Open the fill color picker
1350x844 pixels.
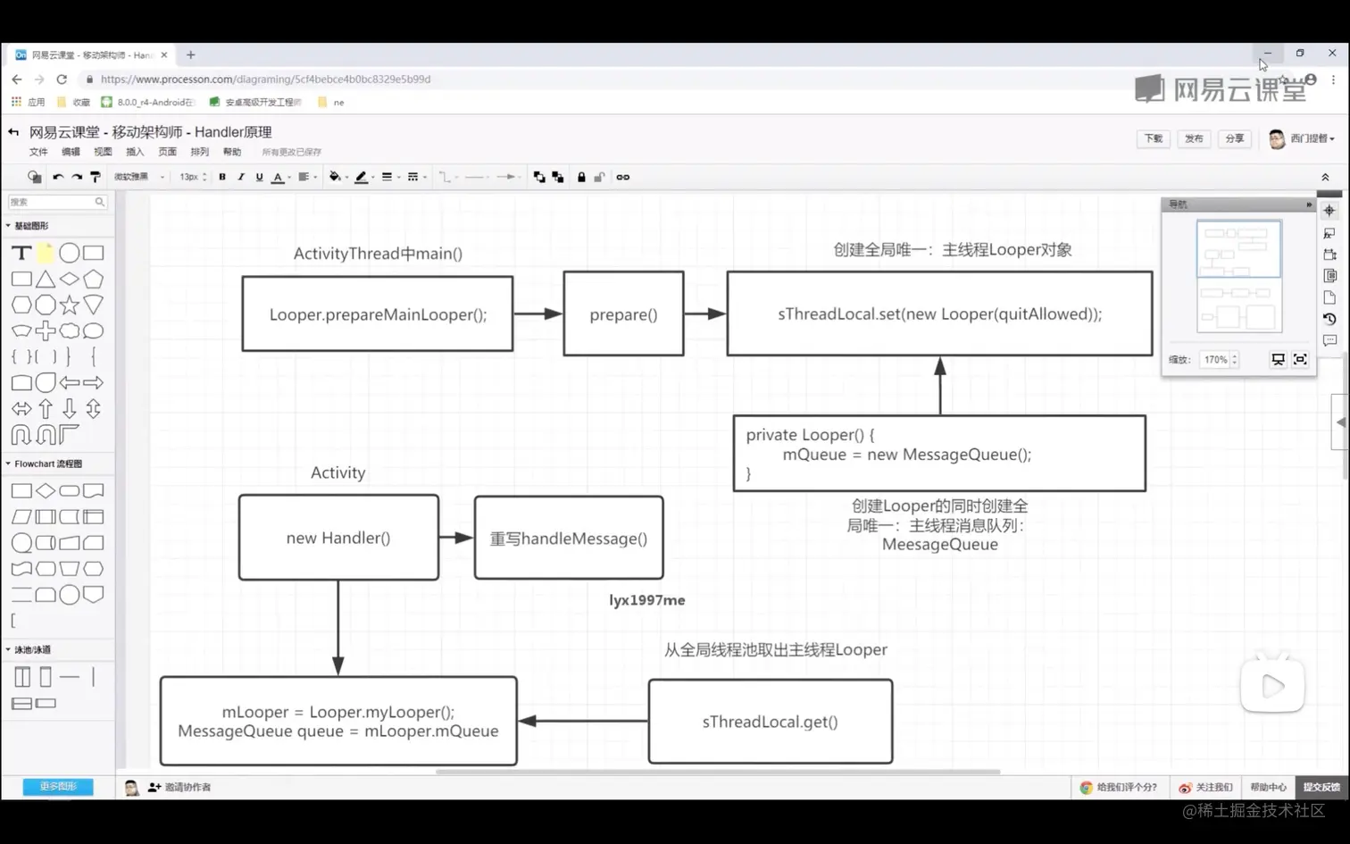point(337,177)
